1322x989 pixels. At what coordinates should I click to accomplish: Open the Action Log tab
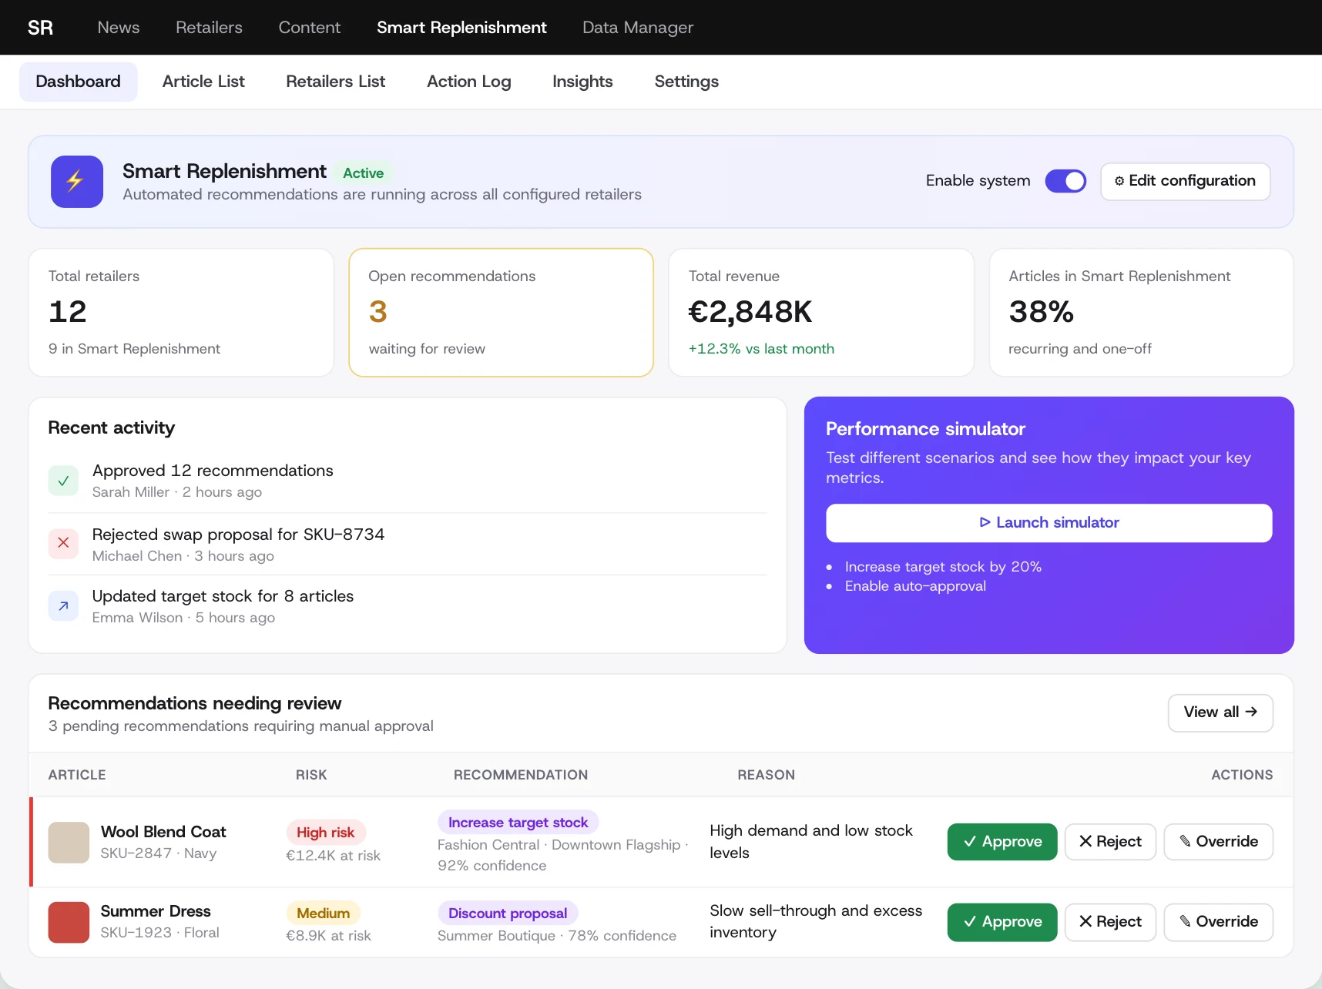(469, 82)
